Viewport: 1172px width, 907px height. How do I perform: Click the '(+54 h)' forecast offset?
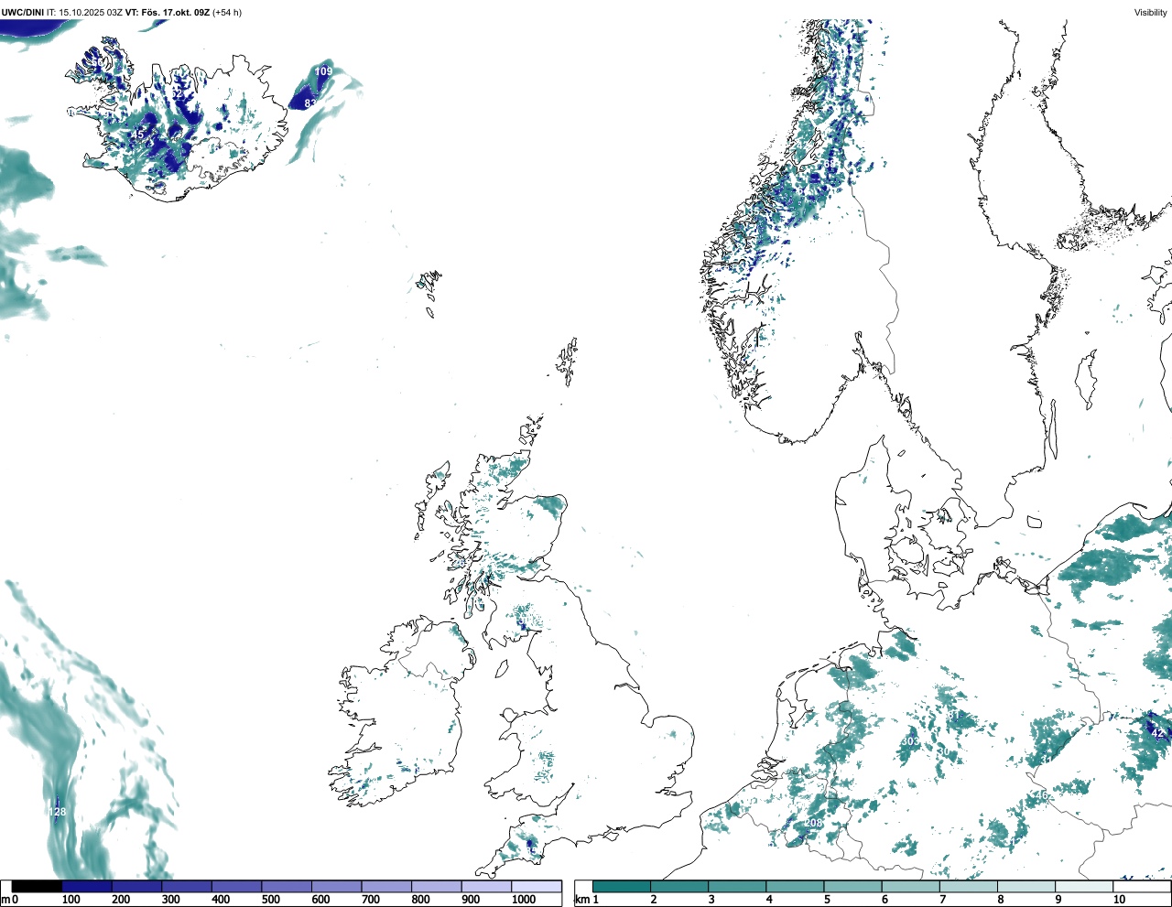click(227, 13)
